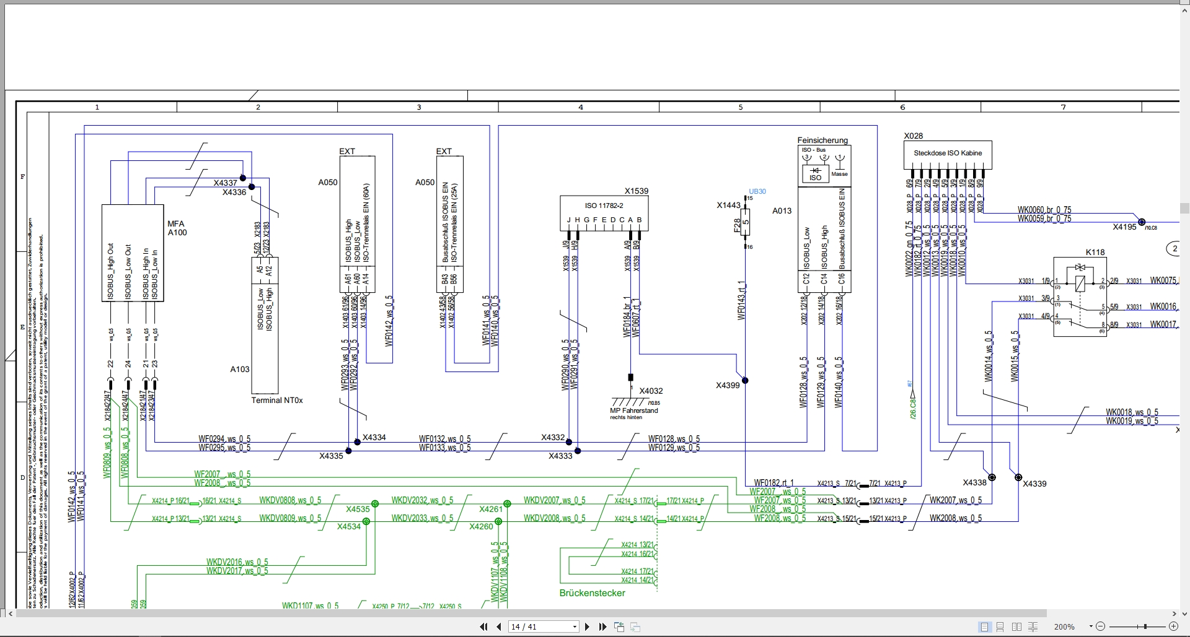Click the green X4261 junction label
Image resolution: width=1190 pixels, height=637 pixels.
491,509
